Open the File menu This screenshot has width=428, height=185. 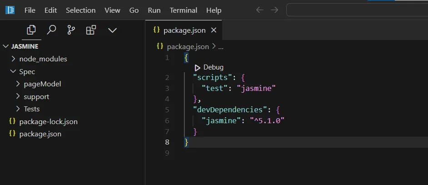30,10
